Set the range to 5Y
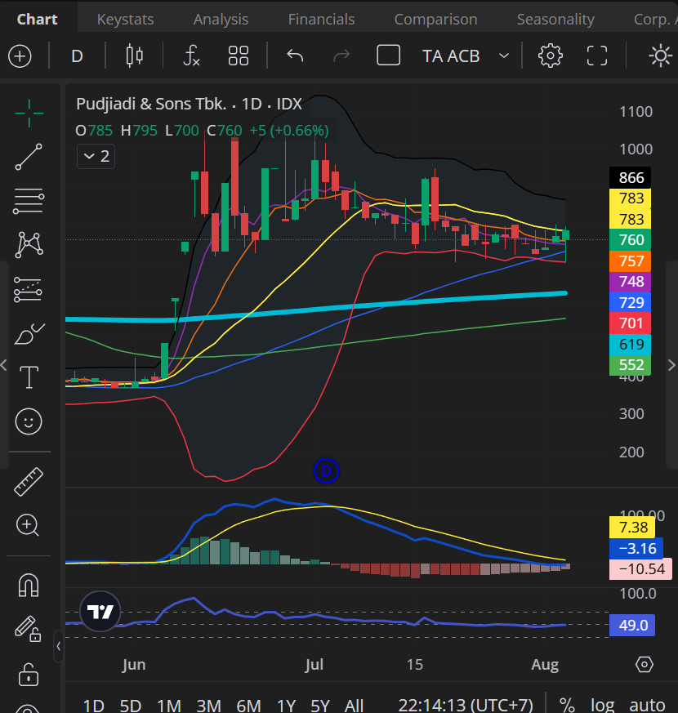Image resolution: width=678 pixels, height=713 pixels. (320, 706)
